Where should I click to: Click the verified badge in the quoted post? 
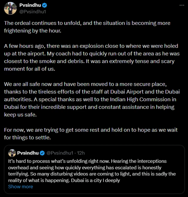[x=42, y=153]
